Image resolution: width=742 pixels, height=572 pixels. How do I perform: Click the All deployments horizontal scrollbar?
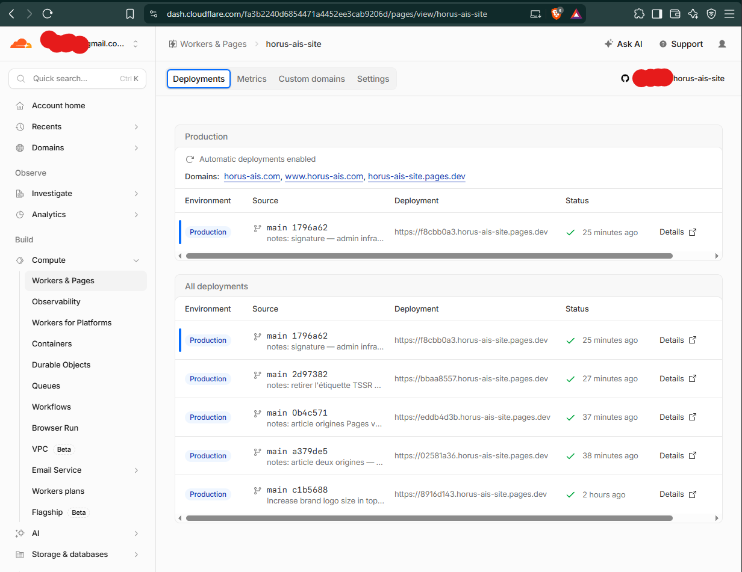(x=429, y=518)
